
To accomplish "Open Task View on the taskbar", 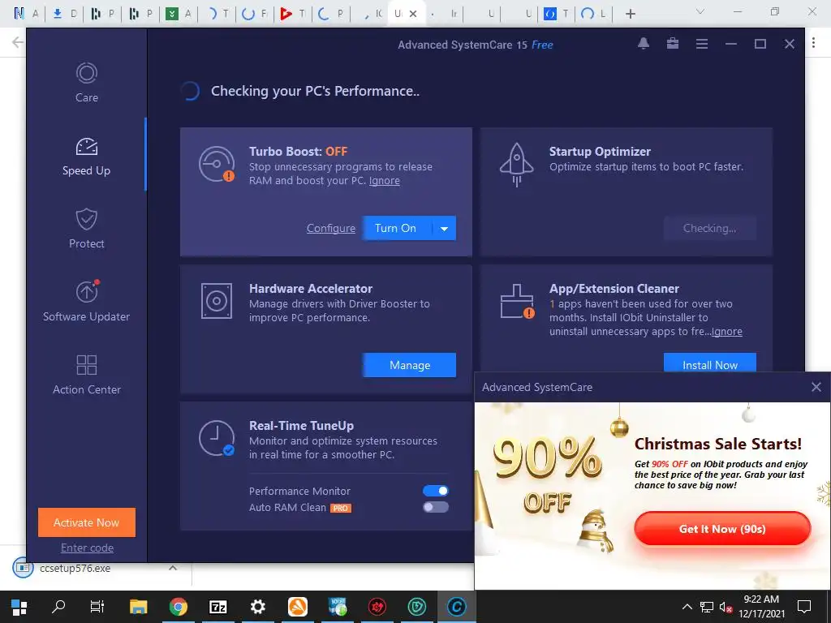I will coord(97,607).
